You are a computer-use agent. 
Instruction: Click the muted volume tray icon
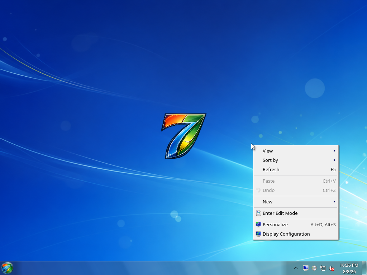(x=332, y=268)
